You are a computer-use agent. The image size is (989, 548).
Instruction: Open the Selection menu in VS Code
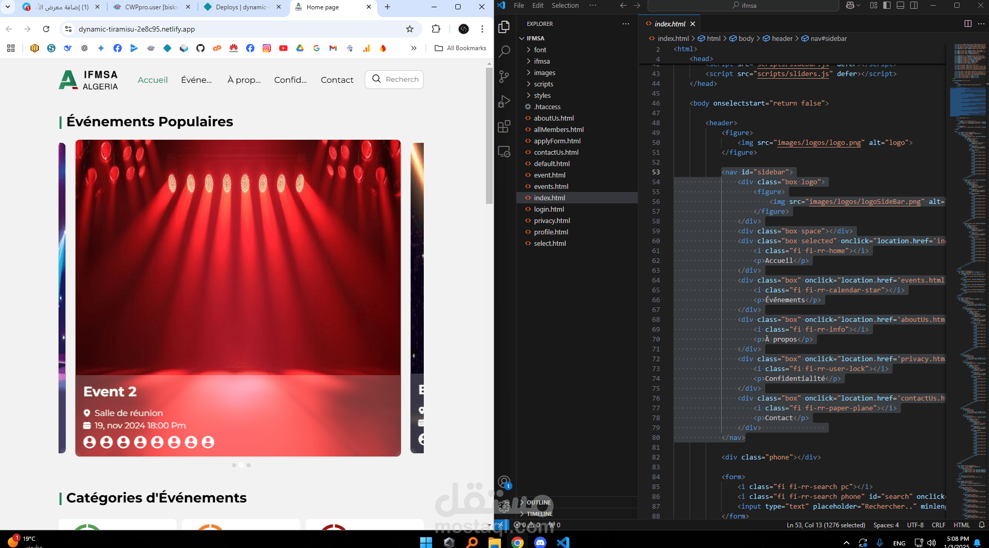click(565, 6)
